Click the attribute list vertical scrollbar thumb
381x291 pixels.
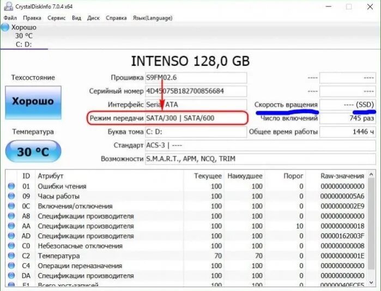click(x=371, y=224)
